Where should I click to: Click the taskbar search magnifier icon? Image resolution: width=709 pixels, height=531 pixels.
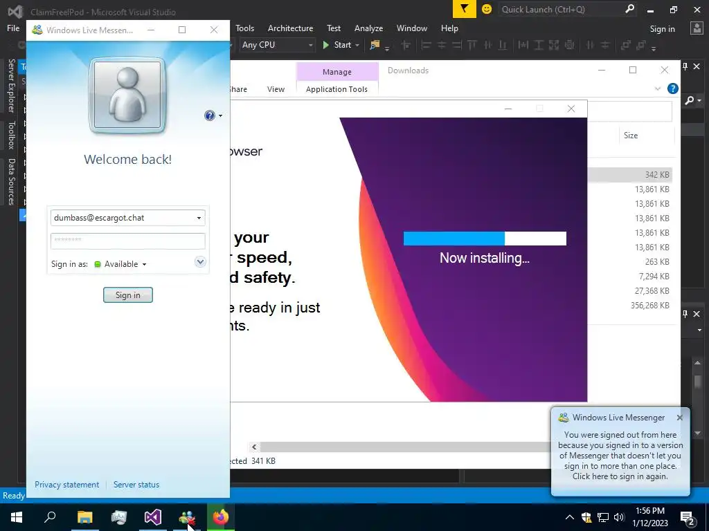(50, 517)
